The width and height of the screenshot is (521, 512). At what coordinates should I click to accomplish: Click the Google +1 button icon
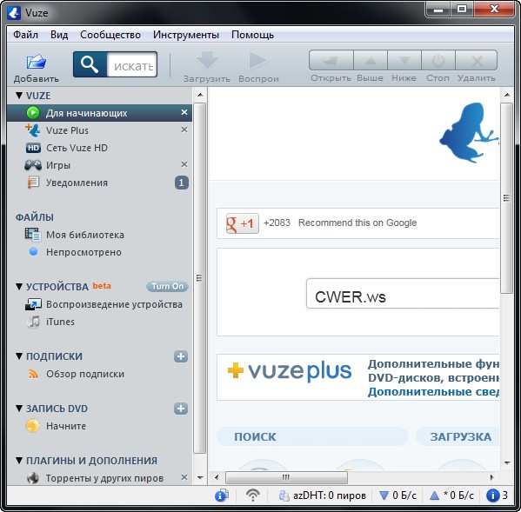(242, 223)
